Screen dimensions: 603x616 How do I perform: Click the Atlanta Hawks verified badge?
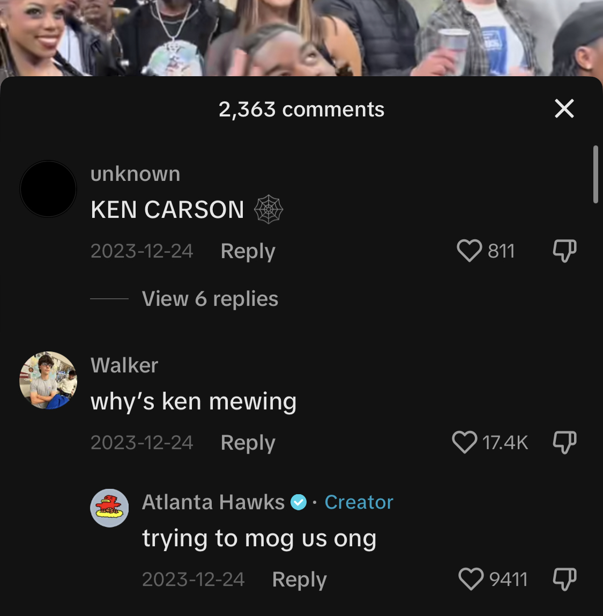pyautogui.click(x=299, y=502)
